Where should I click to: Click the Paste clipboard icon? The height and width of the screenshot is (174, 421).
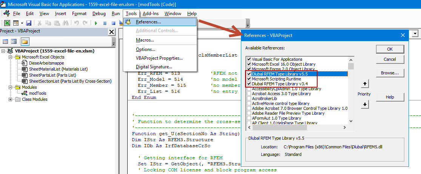click(57, 23)
